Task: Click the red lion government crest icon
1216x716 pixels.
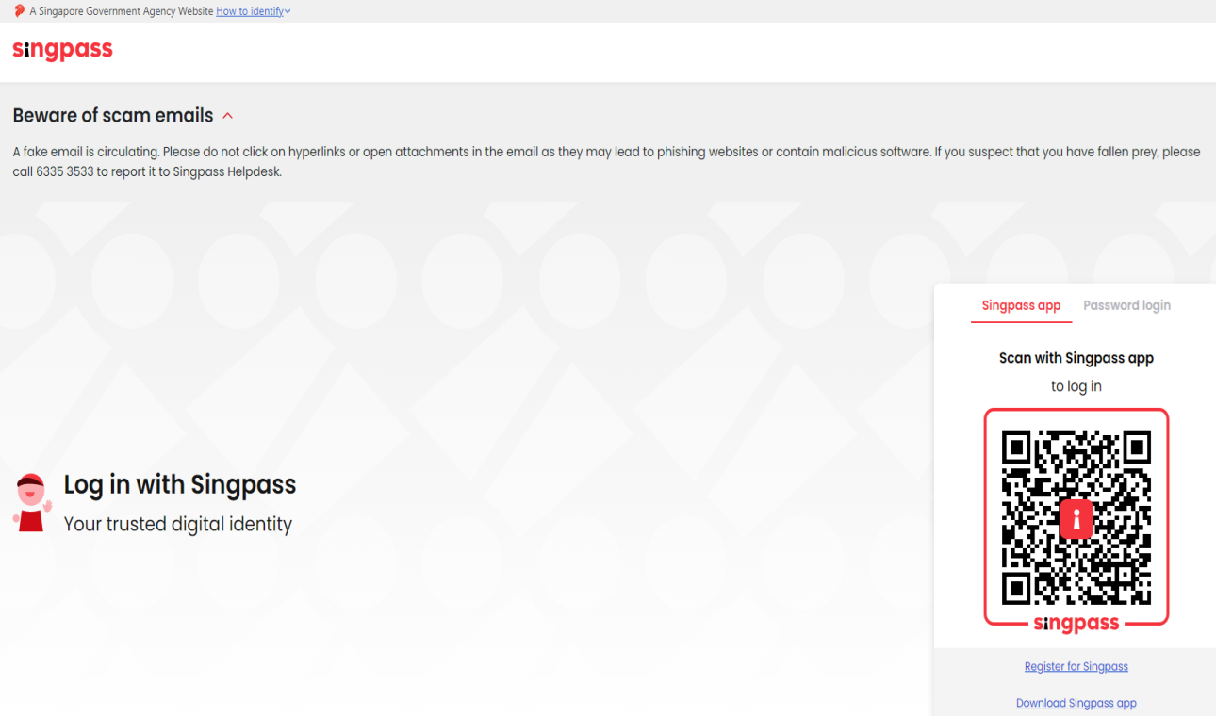Action: pyautogui.click(x=19, y=11)
